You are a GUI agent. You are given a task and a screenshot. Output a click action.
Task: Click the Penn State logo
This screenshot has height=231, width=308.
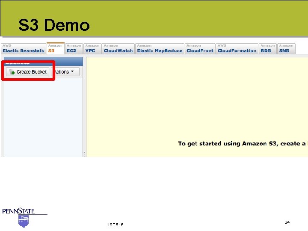click(x=24, y=218)
